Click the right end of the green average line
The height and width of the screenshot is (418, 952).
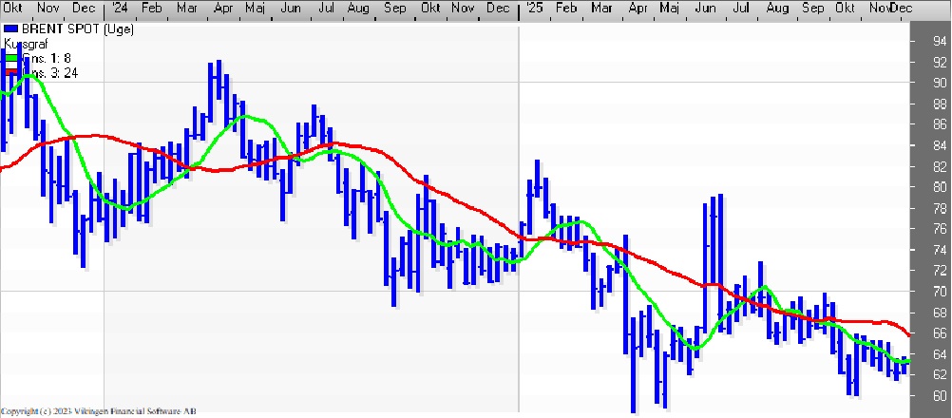909,361
